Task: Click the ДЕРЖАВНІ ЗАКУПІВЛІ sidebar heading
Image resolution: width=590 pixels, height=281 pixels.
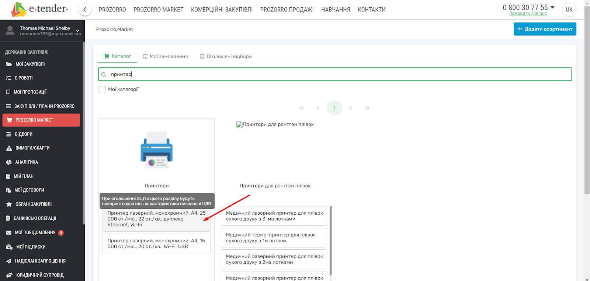Action: 27,52
